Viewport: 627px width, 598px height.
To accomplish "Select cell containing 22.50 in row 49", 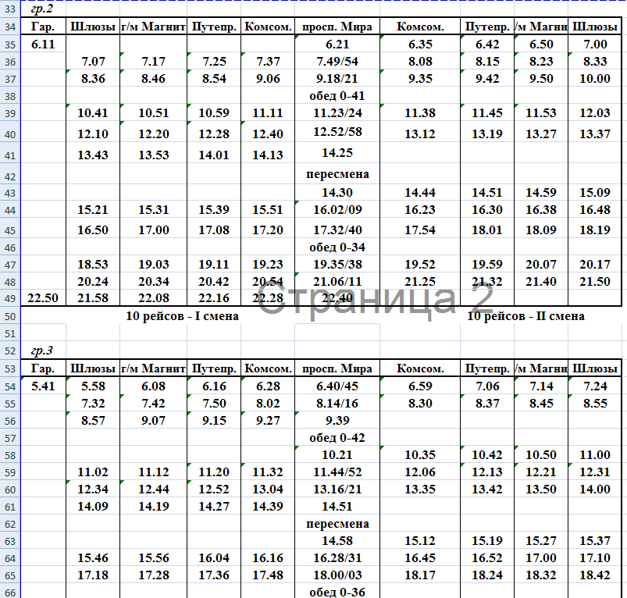I will tap(43, 298).
